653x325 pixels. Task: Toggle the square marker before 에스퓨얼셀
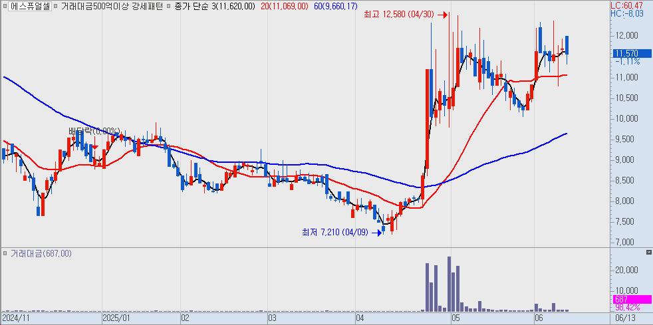pos(4,6)
